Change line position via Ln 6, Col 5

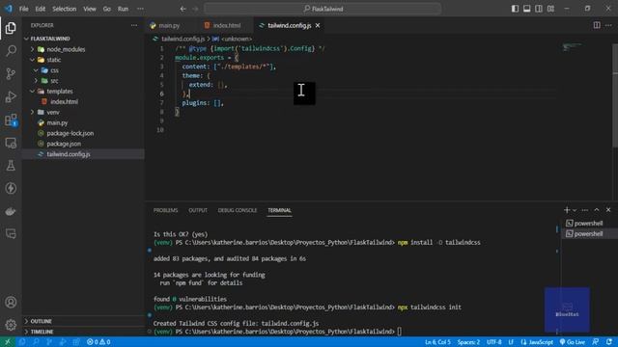(x=437, y=342)
